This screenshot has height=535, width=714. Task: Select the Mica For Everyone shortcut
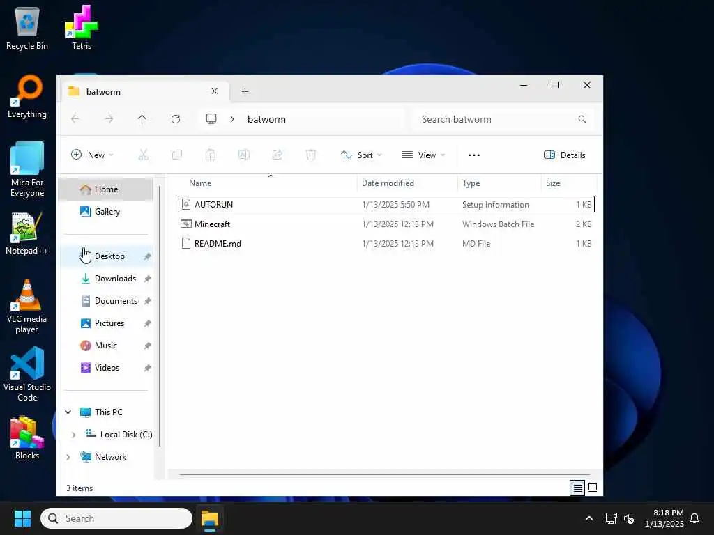tap(27, 170)
